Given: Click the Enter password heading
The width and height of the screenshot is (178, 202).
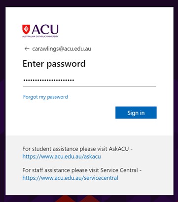Looking at the screenshot, I should pyautogui.click(x=54, y=64).
